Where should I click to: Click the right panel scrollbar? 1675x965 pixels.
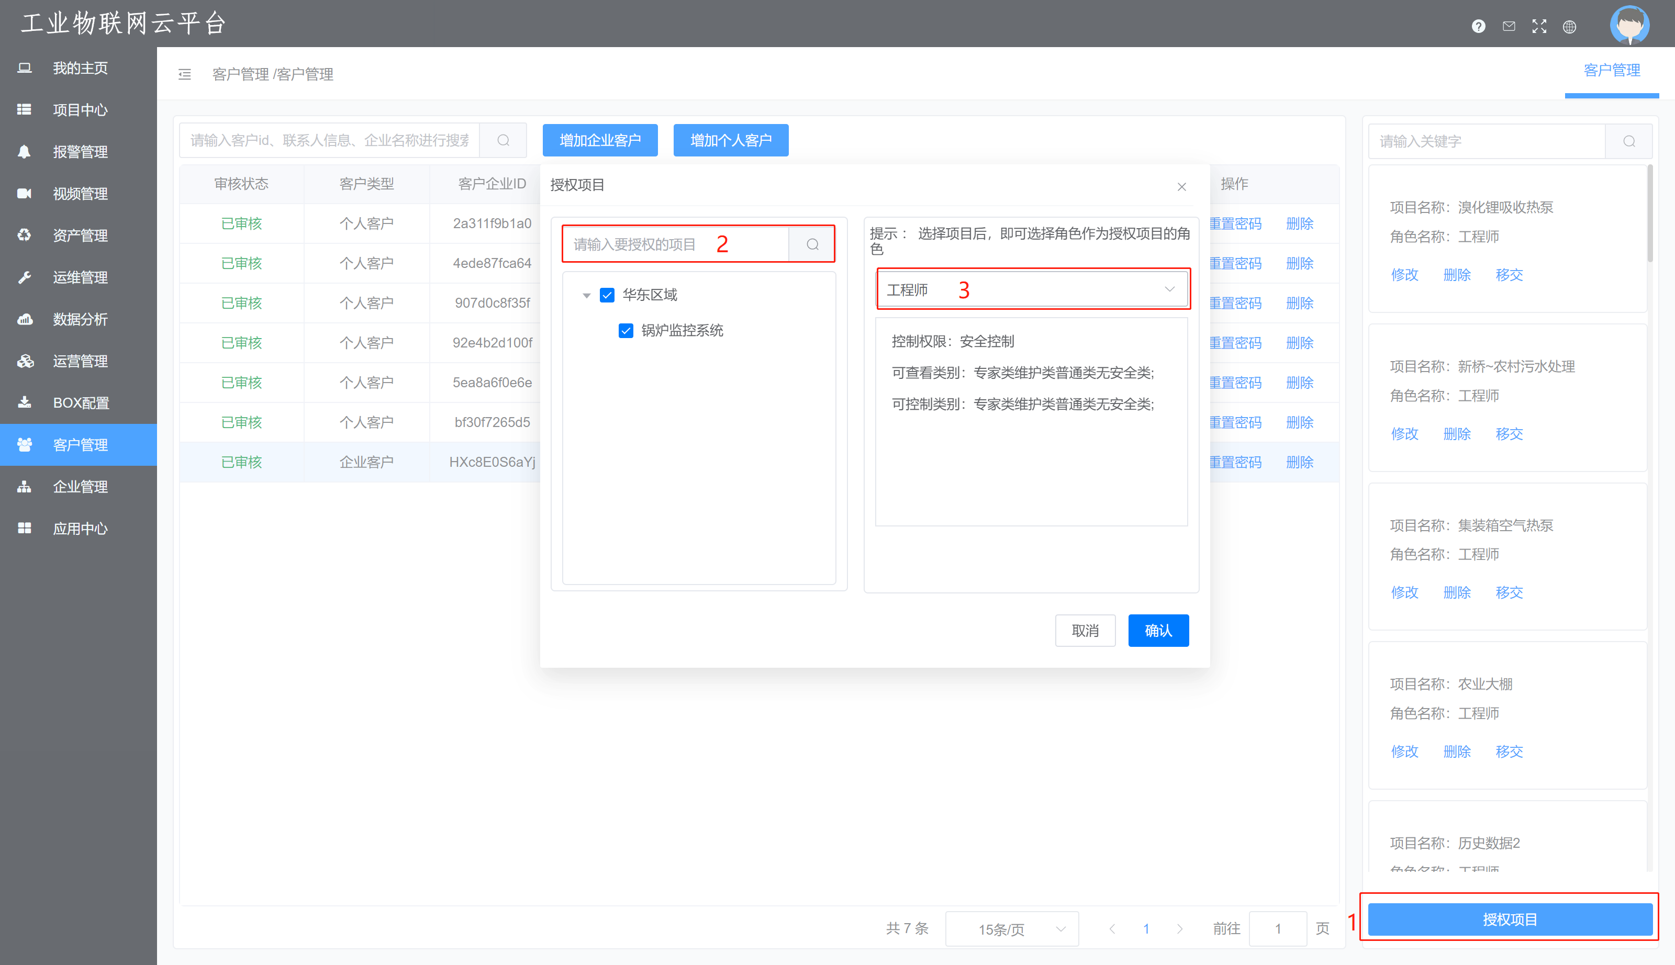[x=1649, y=214]
